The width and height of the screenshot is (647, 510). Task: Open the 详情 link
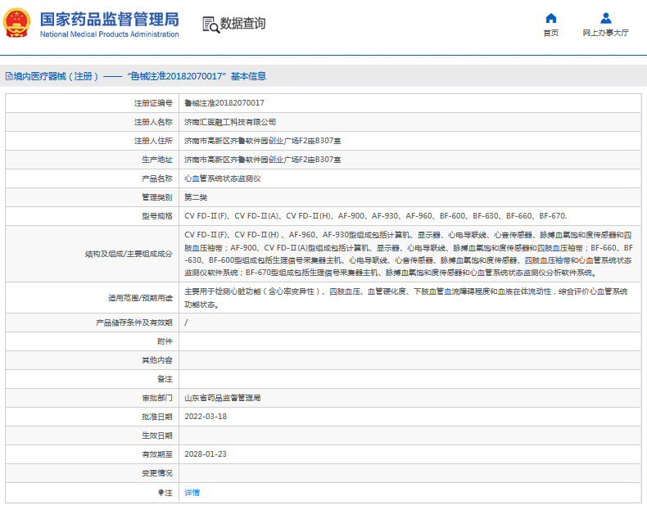pyautogui.click(x=192, y=492)
